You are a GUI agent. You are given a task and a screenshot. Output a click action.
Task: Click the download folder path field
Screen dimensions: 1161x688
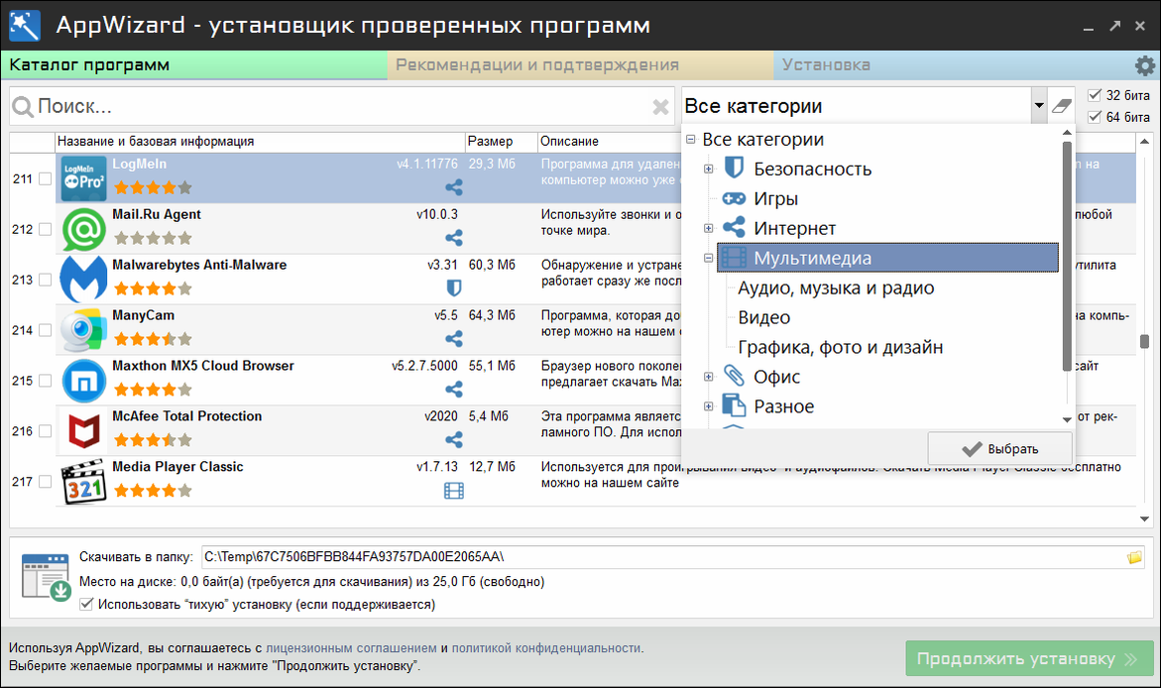(662, 557)
